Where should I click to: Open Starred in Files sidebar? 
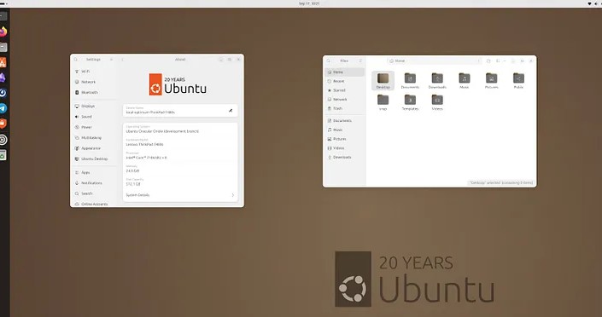344,90
